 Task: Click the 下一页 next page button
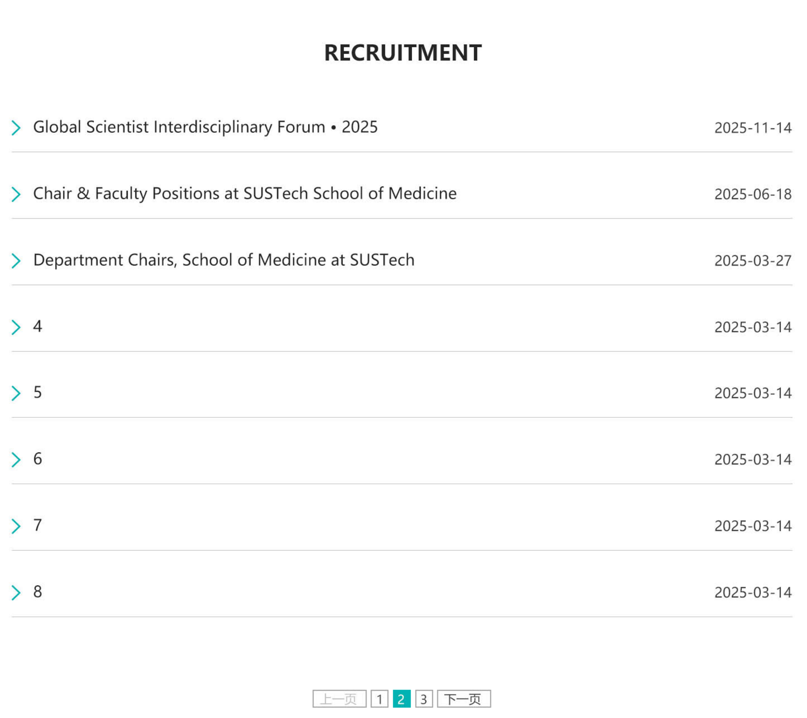tap(464, 699)
